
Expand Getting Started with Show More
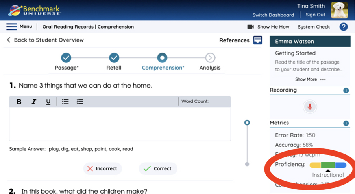tap(310, 79)
